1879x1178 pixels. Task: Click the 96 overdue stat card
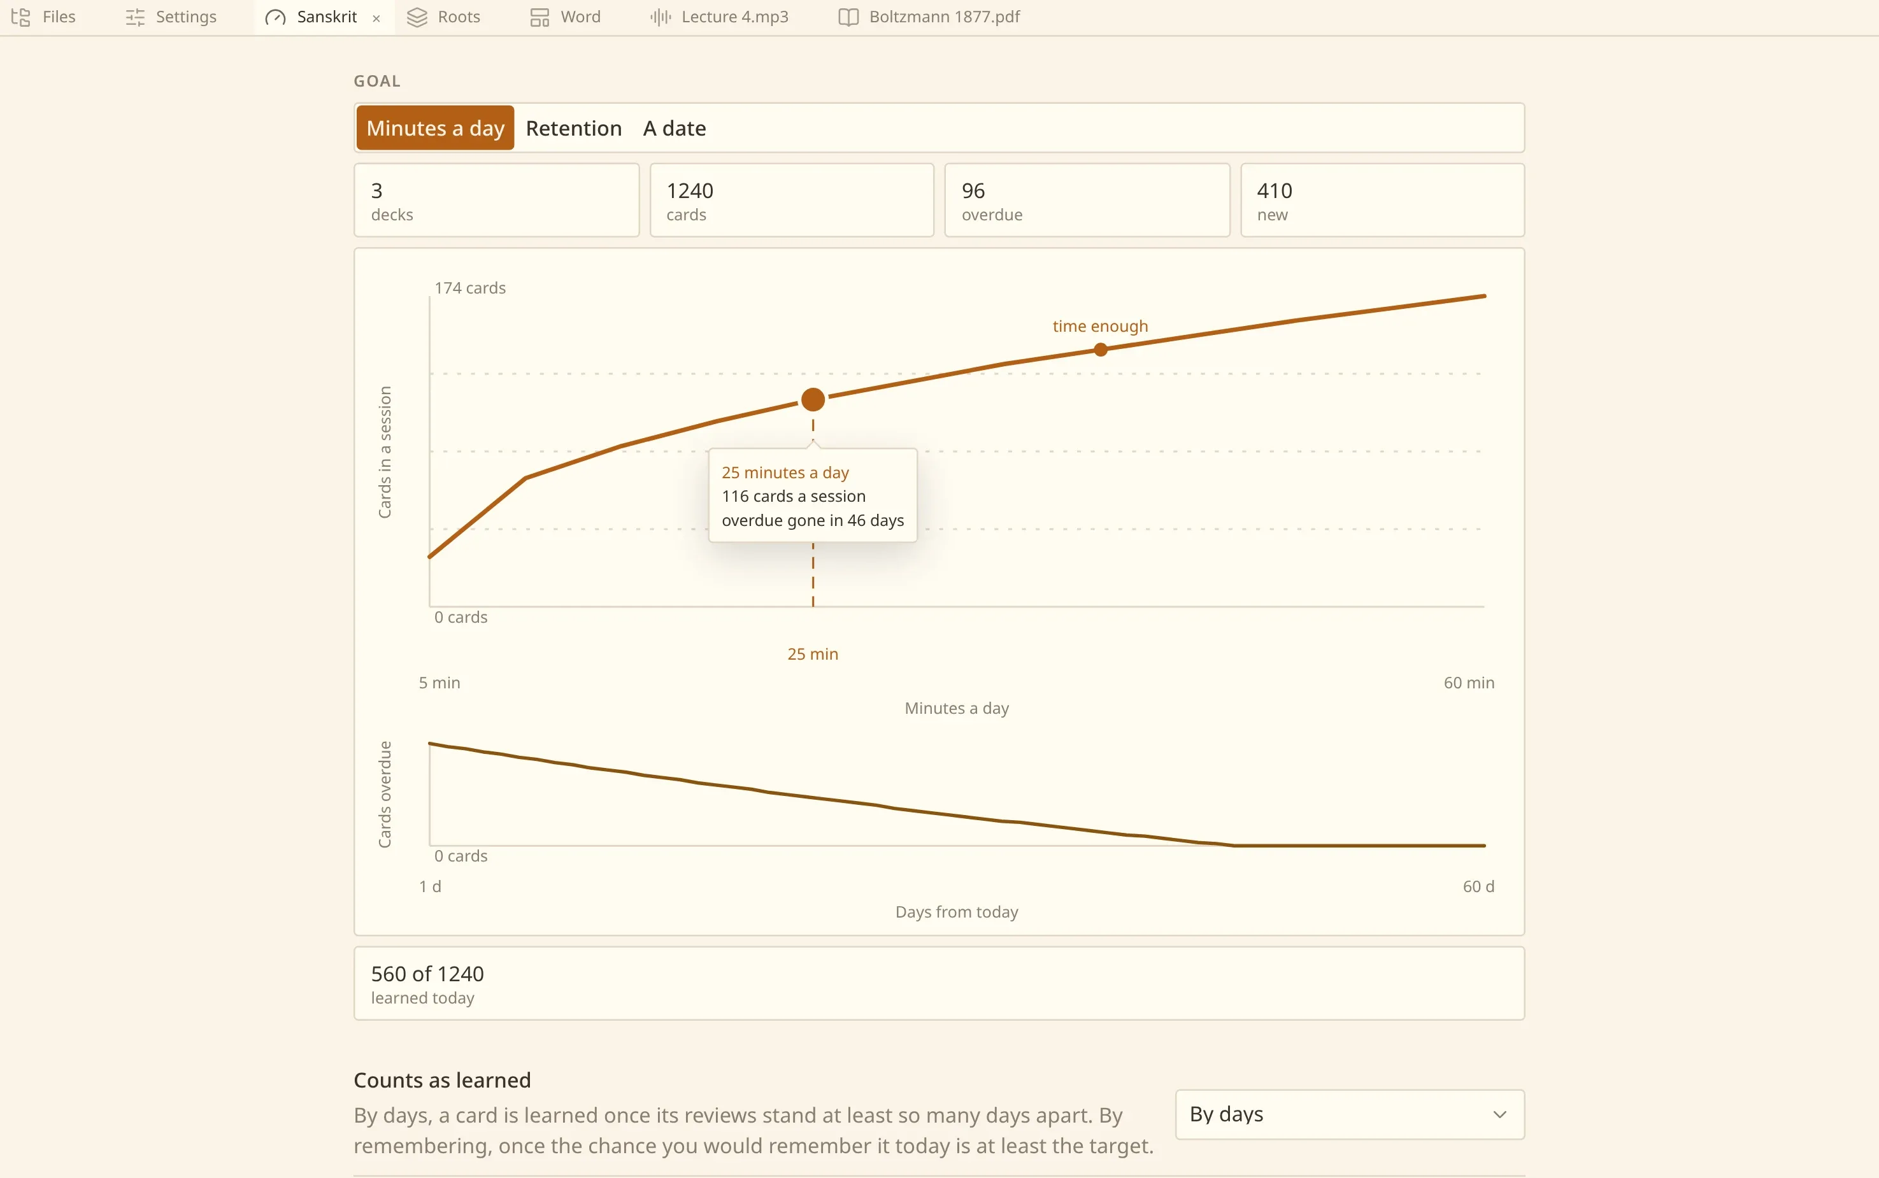coord(1087,200)
